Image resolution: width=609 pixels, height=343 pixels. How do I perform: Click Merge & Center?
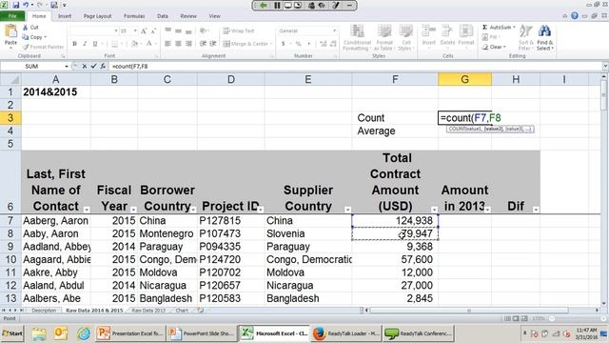[247, 44]
